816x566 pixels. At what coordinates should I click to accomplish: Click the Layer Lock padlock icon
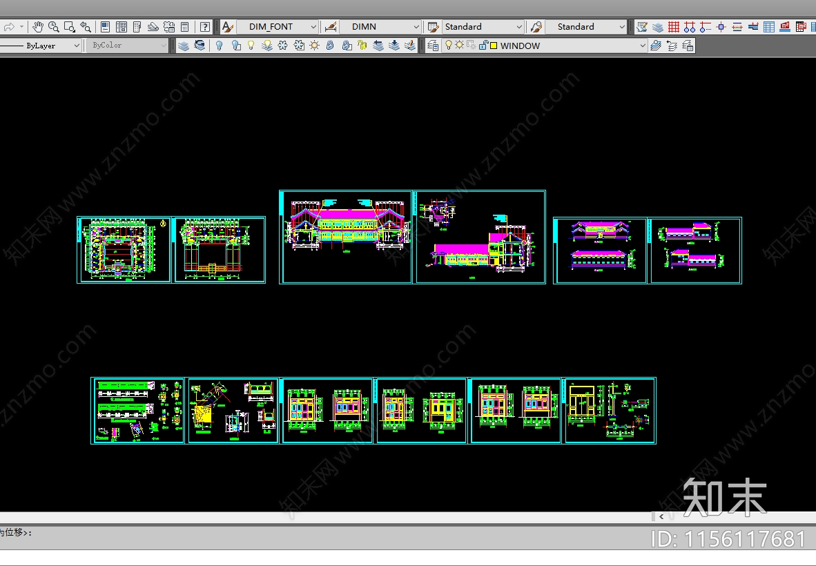point(330,46)
